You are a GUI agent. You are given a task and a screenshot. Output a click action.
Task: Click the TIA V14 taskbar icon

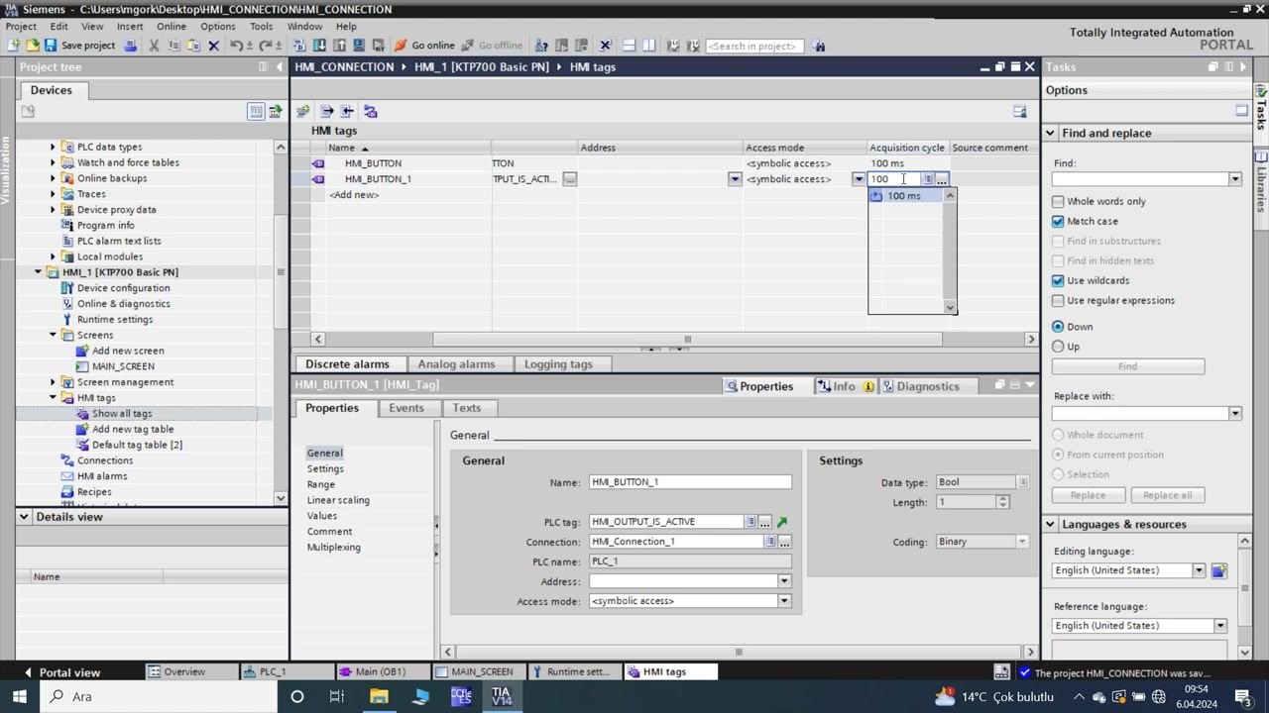point(502,696)
